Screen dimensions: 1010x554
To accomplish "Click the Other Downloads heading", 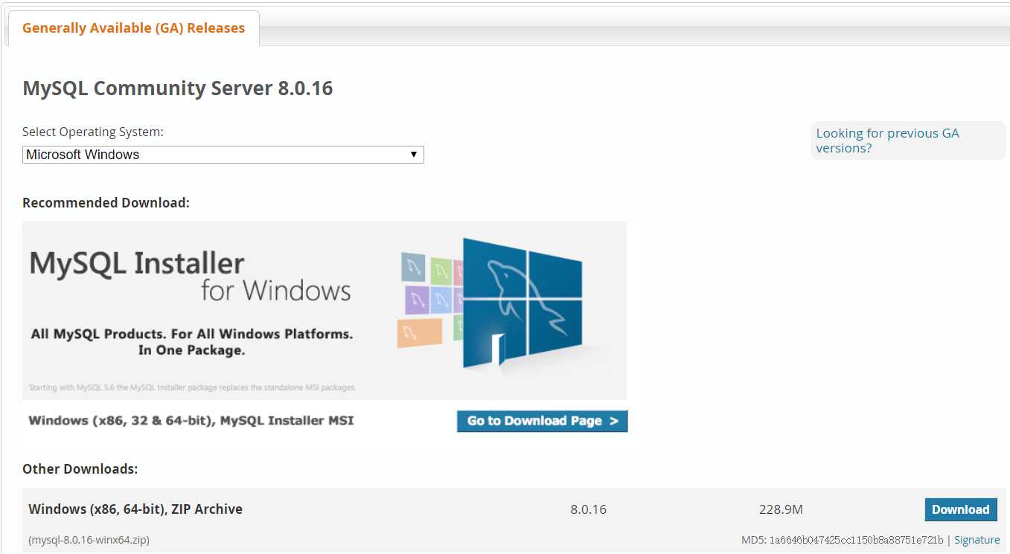I will pyautogui.click(x=80, y=469).
